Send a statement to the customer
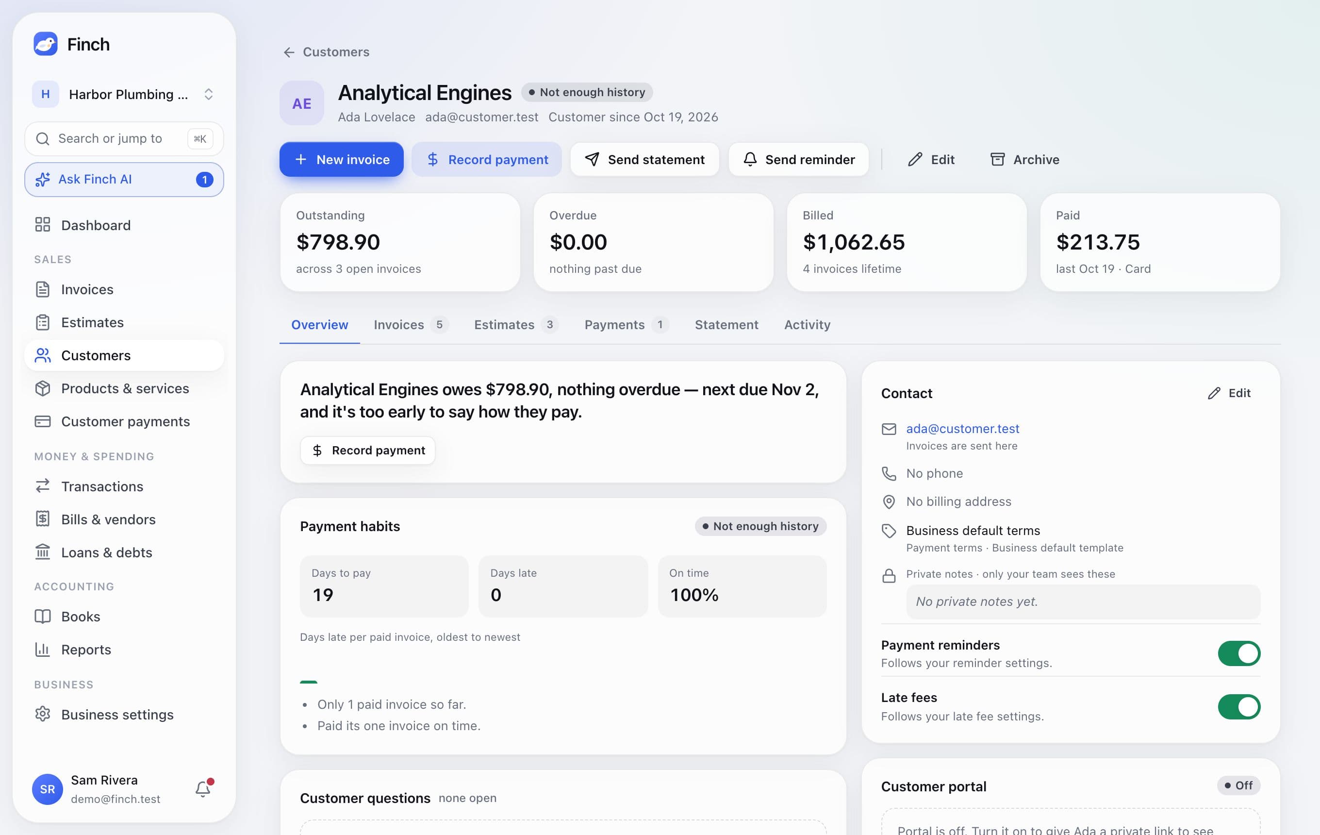The image size is (1320, 835). [644, 159]
